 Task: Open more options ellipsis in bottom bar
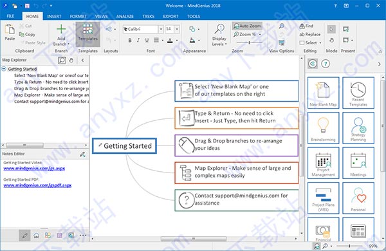click(x=83, y=236)
